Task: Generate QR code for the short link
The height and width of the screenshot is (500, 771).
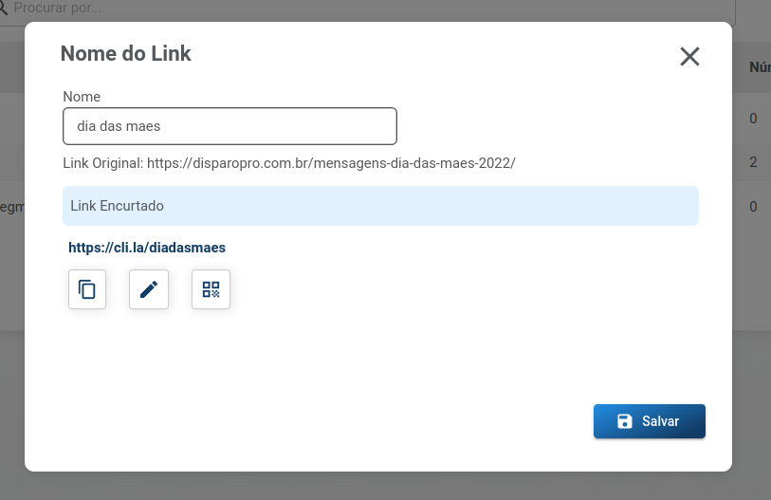Action: coord(211,289)
